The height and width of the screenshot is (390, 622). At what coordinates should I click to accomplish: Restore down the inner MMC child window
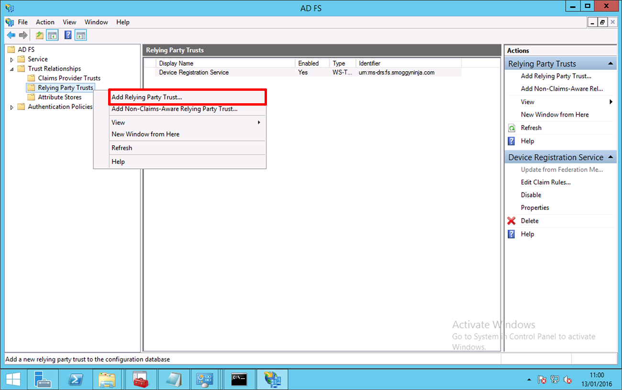[602, 22]
